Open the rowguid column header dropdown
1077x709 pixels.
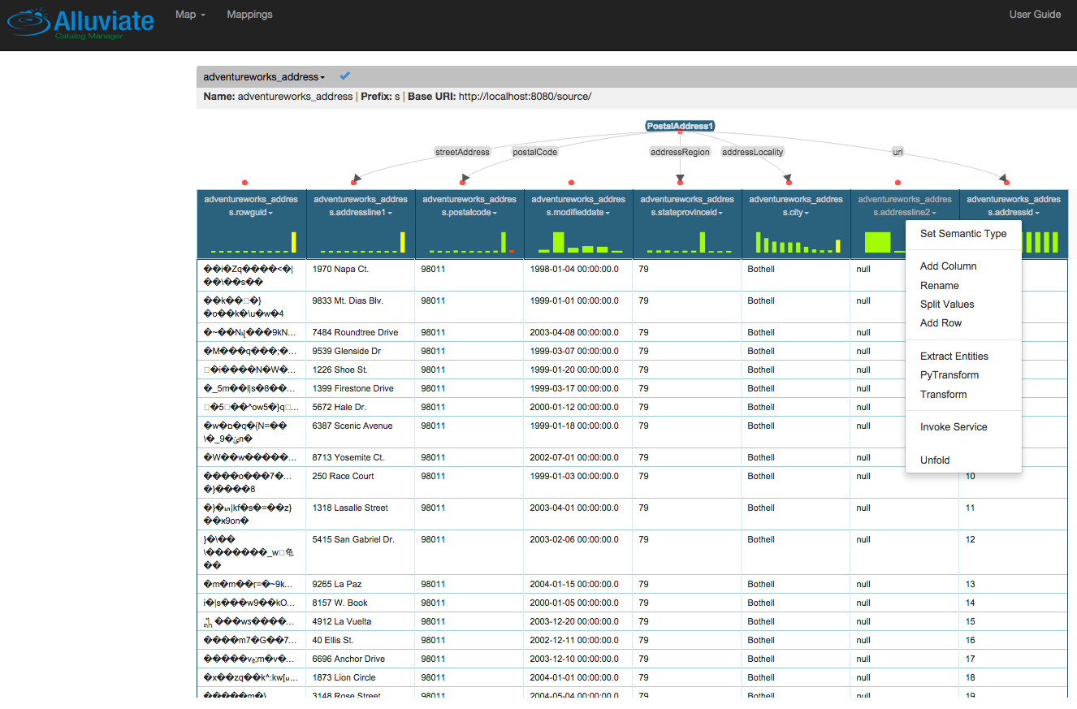(250, 212)
